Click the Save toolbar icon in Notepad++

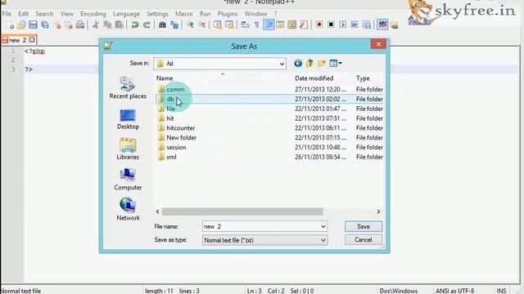[x=33, y=25]
